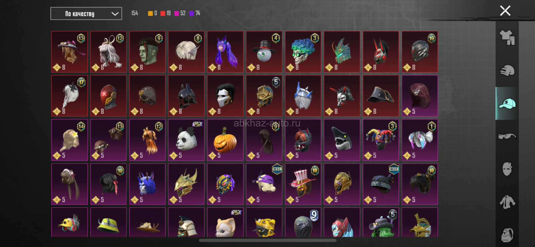Click the horizontal scroll bar at bottom
The width and height of the screenshot is (535, 247).
tap(268, 240)
